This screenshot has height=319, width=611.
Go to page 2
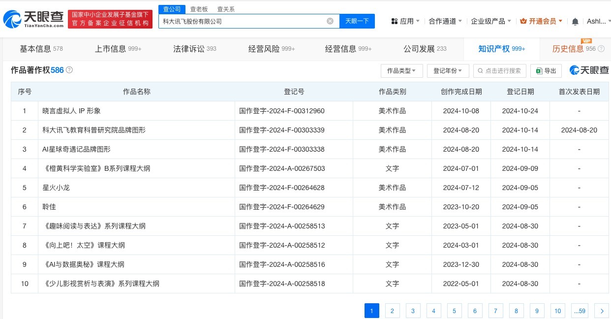[392, 311]
